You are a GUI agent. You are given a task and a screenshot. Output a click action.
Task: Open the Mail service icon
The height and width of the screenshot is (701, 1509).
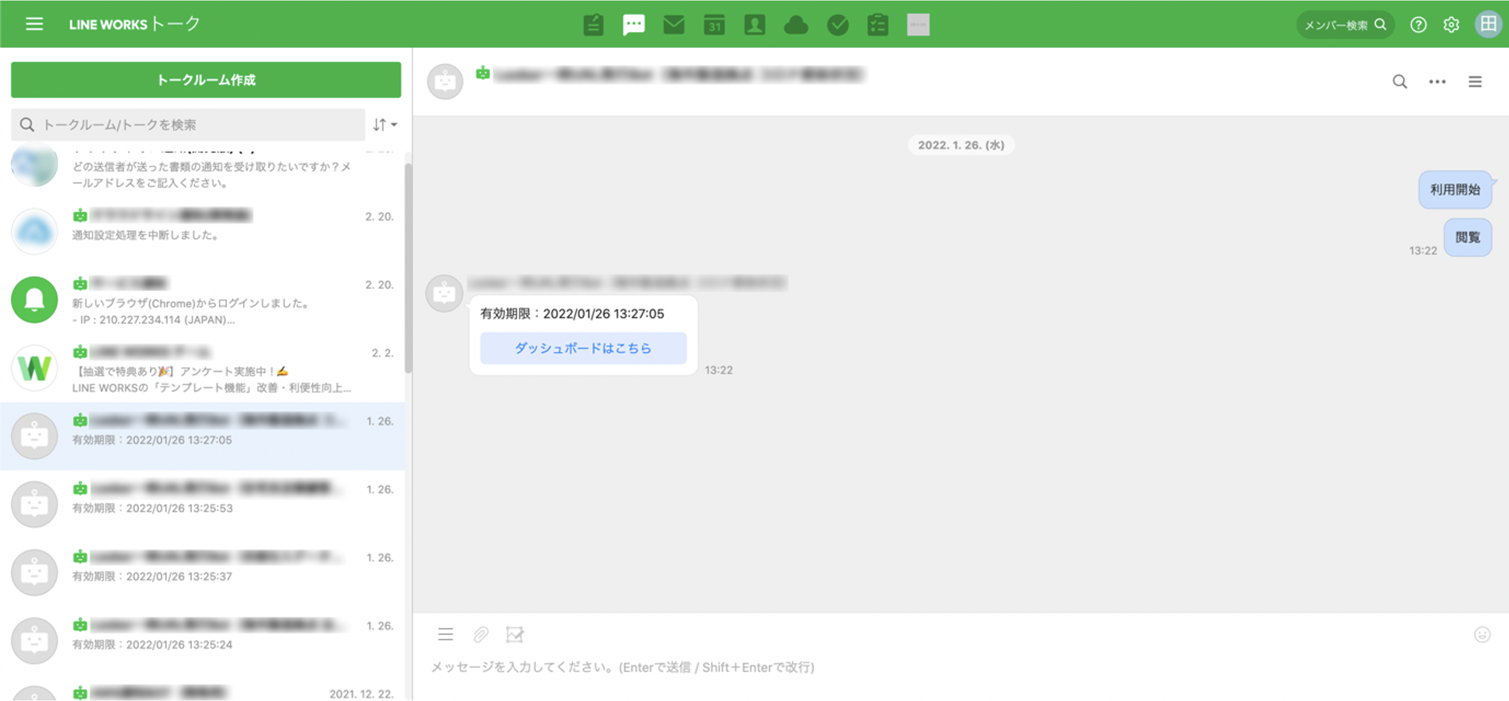tap(674, 25)
